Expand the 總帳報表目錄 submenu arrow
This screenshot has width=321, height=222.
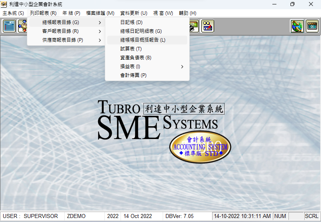coord(100,23)
